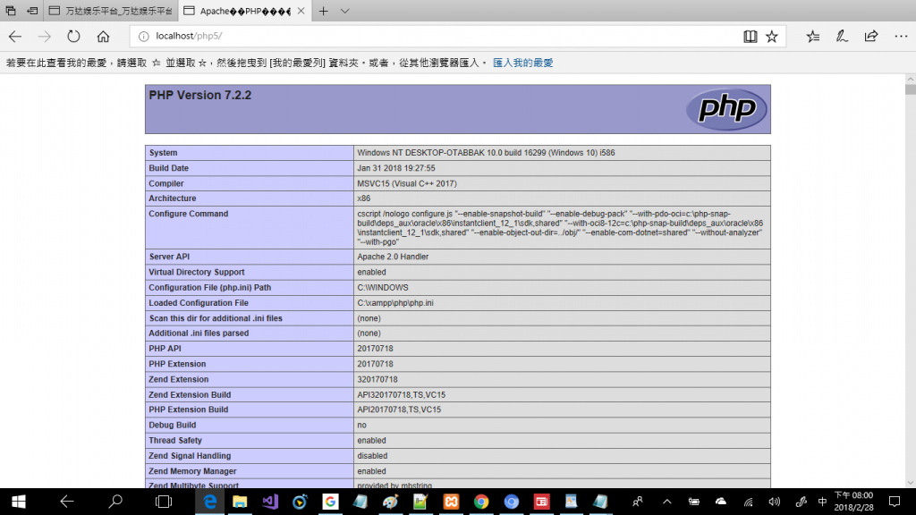
Task: Show tabs you've set aside
Action: (11, 11)
